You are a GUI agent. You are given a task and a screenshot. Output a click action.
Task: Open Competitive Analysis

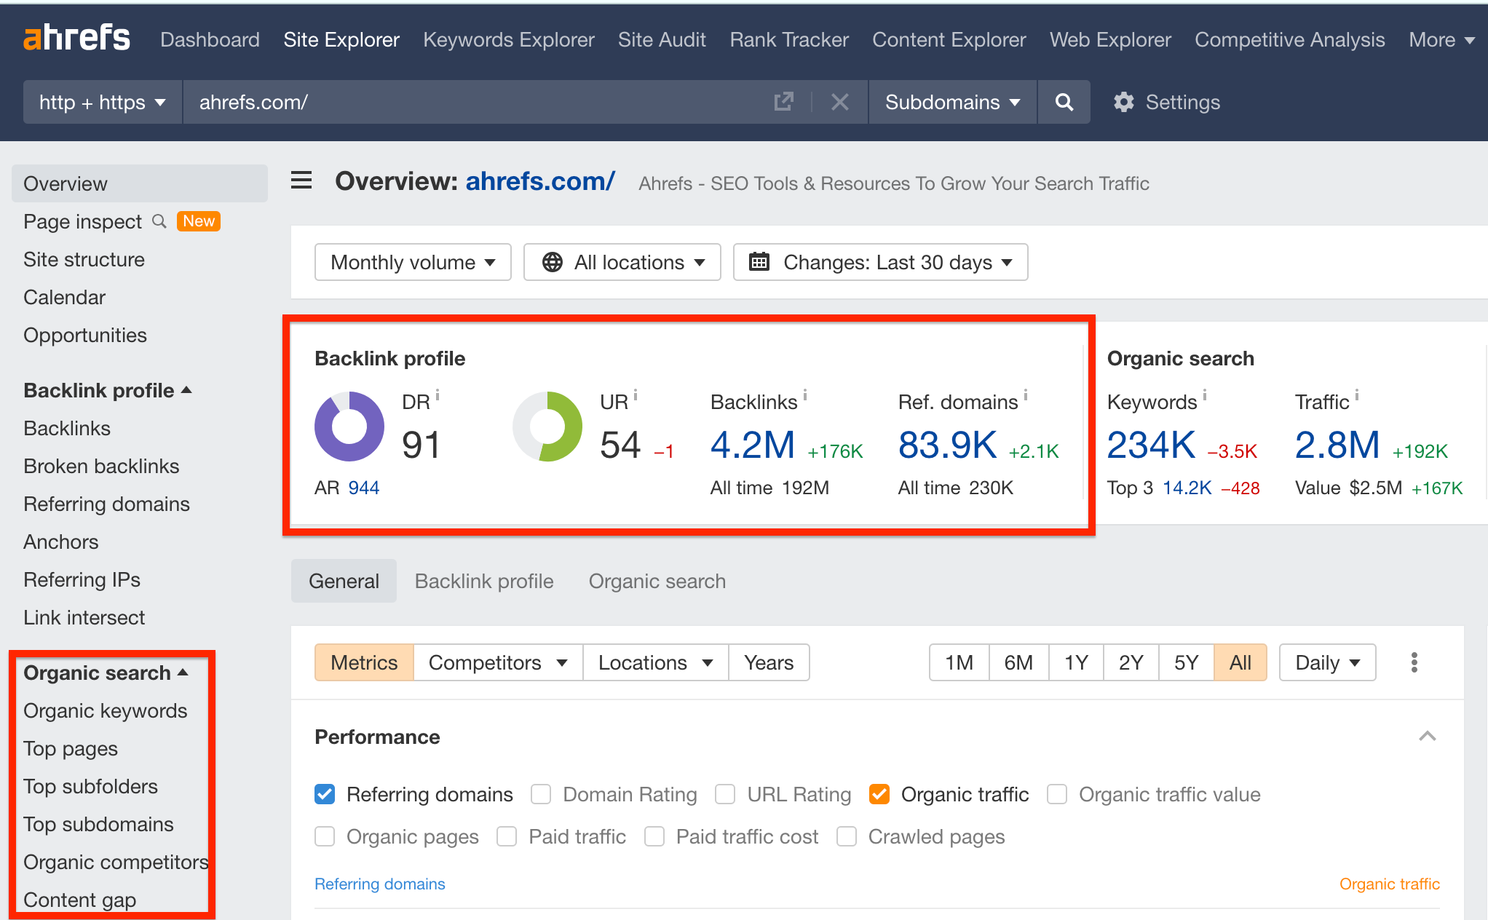coord(1289,39)
